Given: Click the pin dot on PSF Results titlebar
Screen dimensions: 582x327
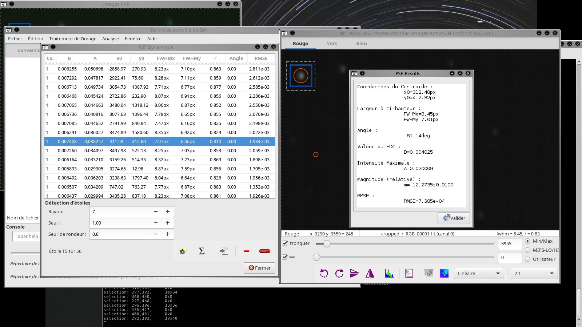Looking at the screenshot, I should pos(362,73).
